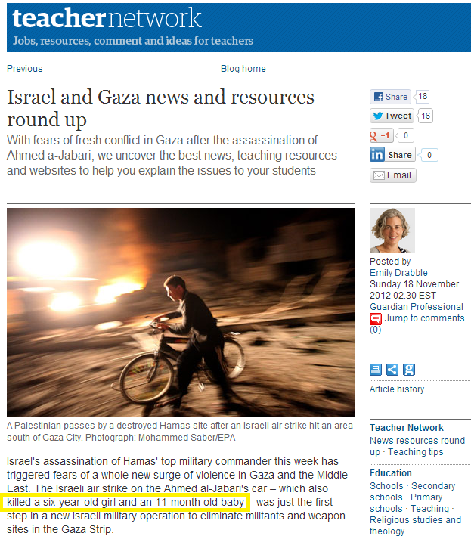Share the article on LinkedIn
The height and width of the screenshot is (536, 471).
(392, 155)
